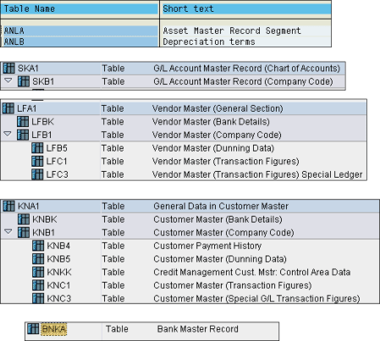Select the KNC3 Special G/L row

190,299
